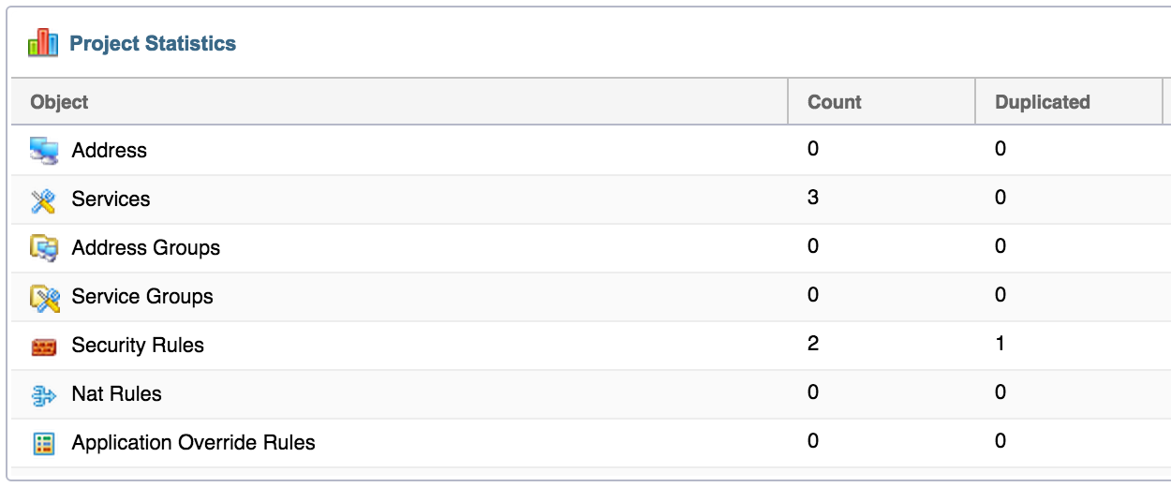Click the Nat Rules arrows icon
This screenshot has width=1171, height=487.
44,395
